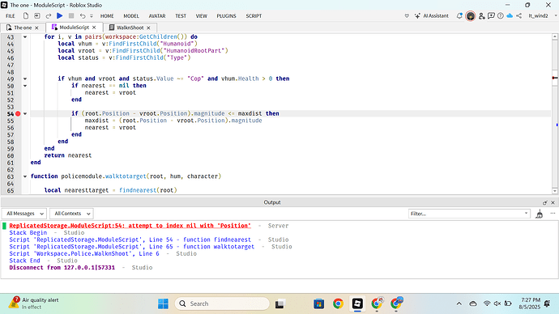Open the AI Assistant
This screenshot has width=559, height=314.
pyautogui.click(x=432, y=16)
